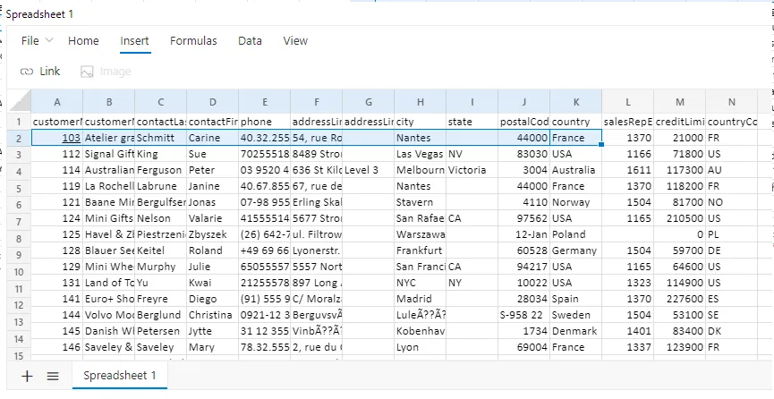Click the 'Frankfurt' city cell
774x399 pixels.
pos(420,250)
